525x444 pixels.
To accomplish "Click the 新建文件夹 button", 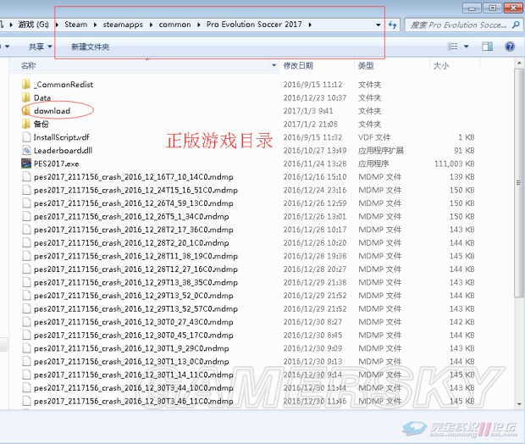I will point(90,47).
